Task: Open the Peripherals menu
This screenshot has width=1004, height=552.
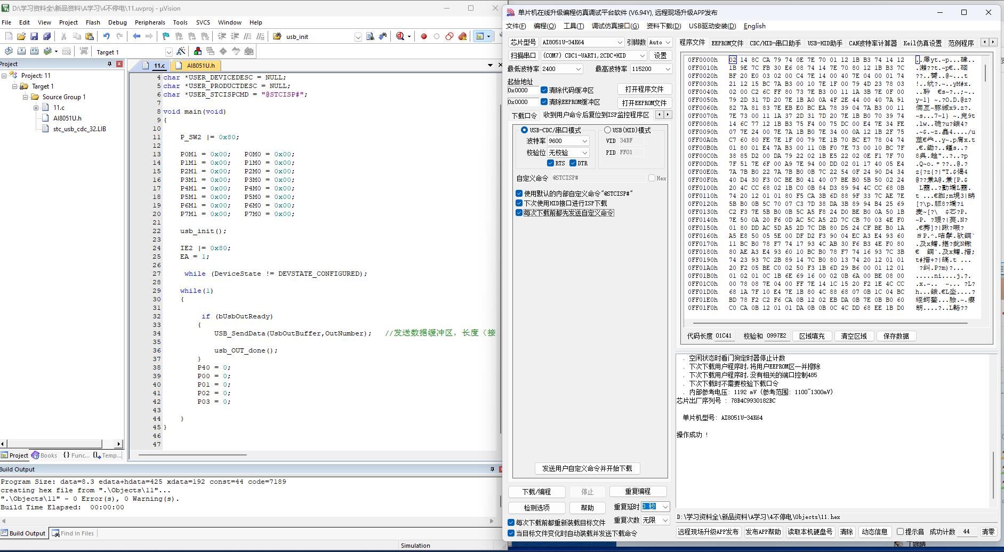Action: coord(150,22)
